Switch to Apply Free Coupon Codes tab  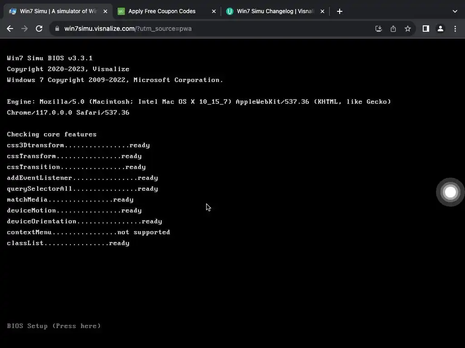click(x=167, y=11)
